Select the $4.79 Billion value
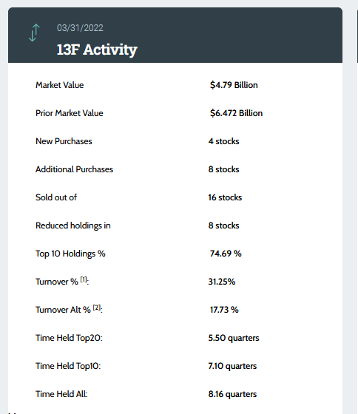358x414 pixels. click(x=234, y=85)
